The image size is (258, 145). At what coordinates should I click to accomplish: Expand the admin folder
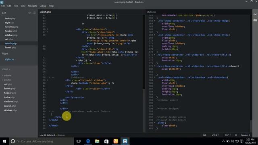pos(6,76)
